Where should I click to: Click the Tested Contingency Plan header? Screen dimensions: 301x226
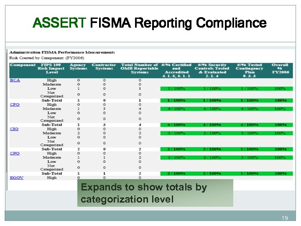point(249,70)
